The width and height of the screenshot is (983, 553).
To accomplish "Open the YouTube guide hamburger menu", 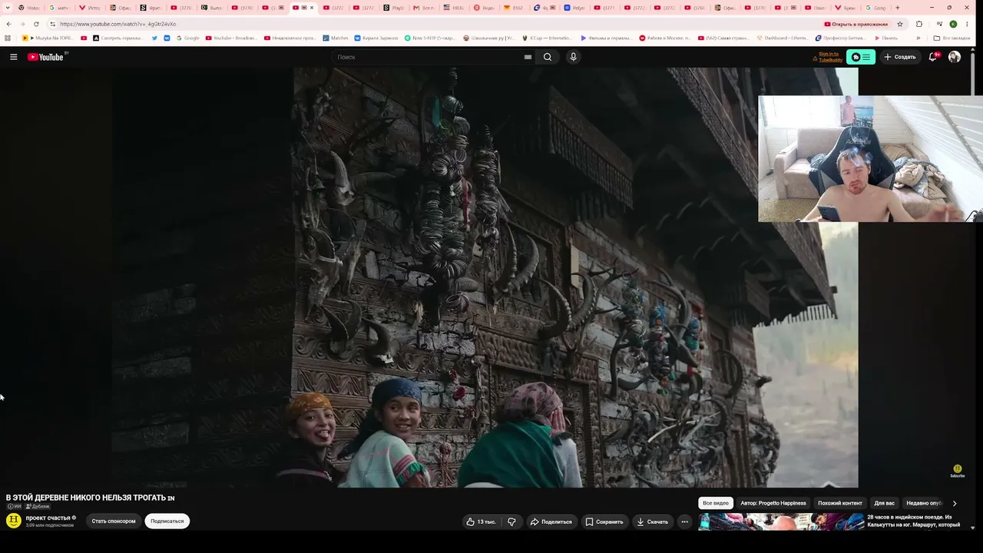I will coord(13,57).
